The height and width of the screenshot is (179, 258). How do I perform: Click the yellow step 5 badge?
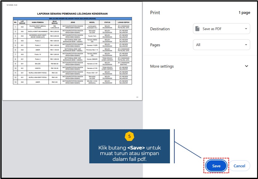(x=129, y=136)
